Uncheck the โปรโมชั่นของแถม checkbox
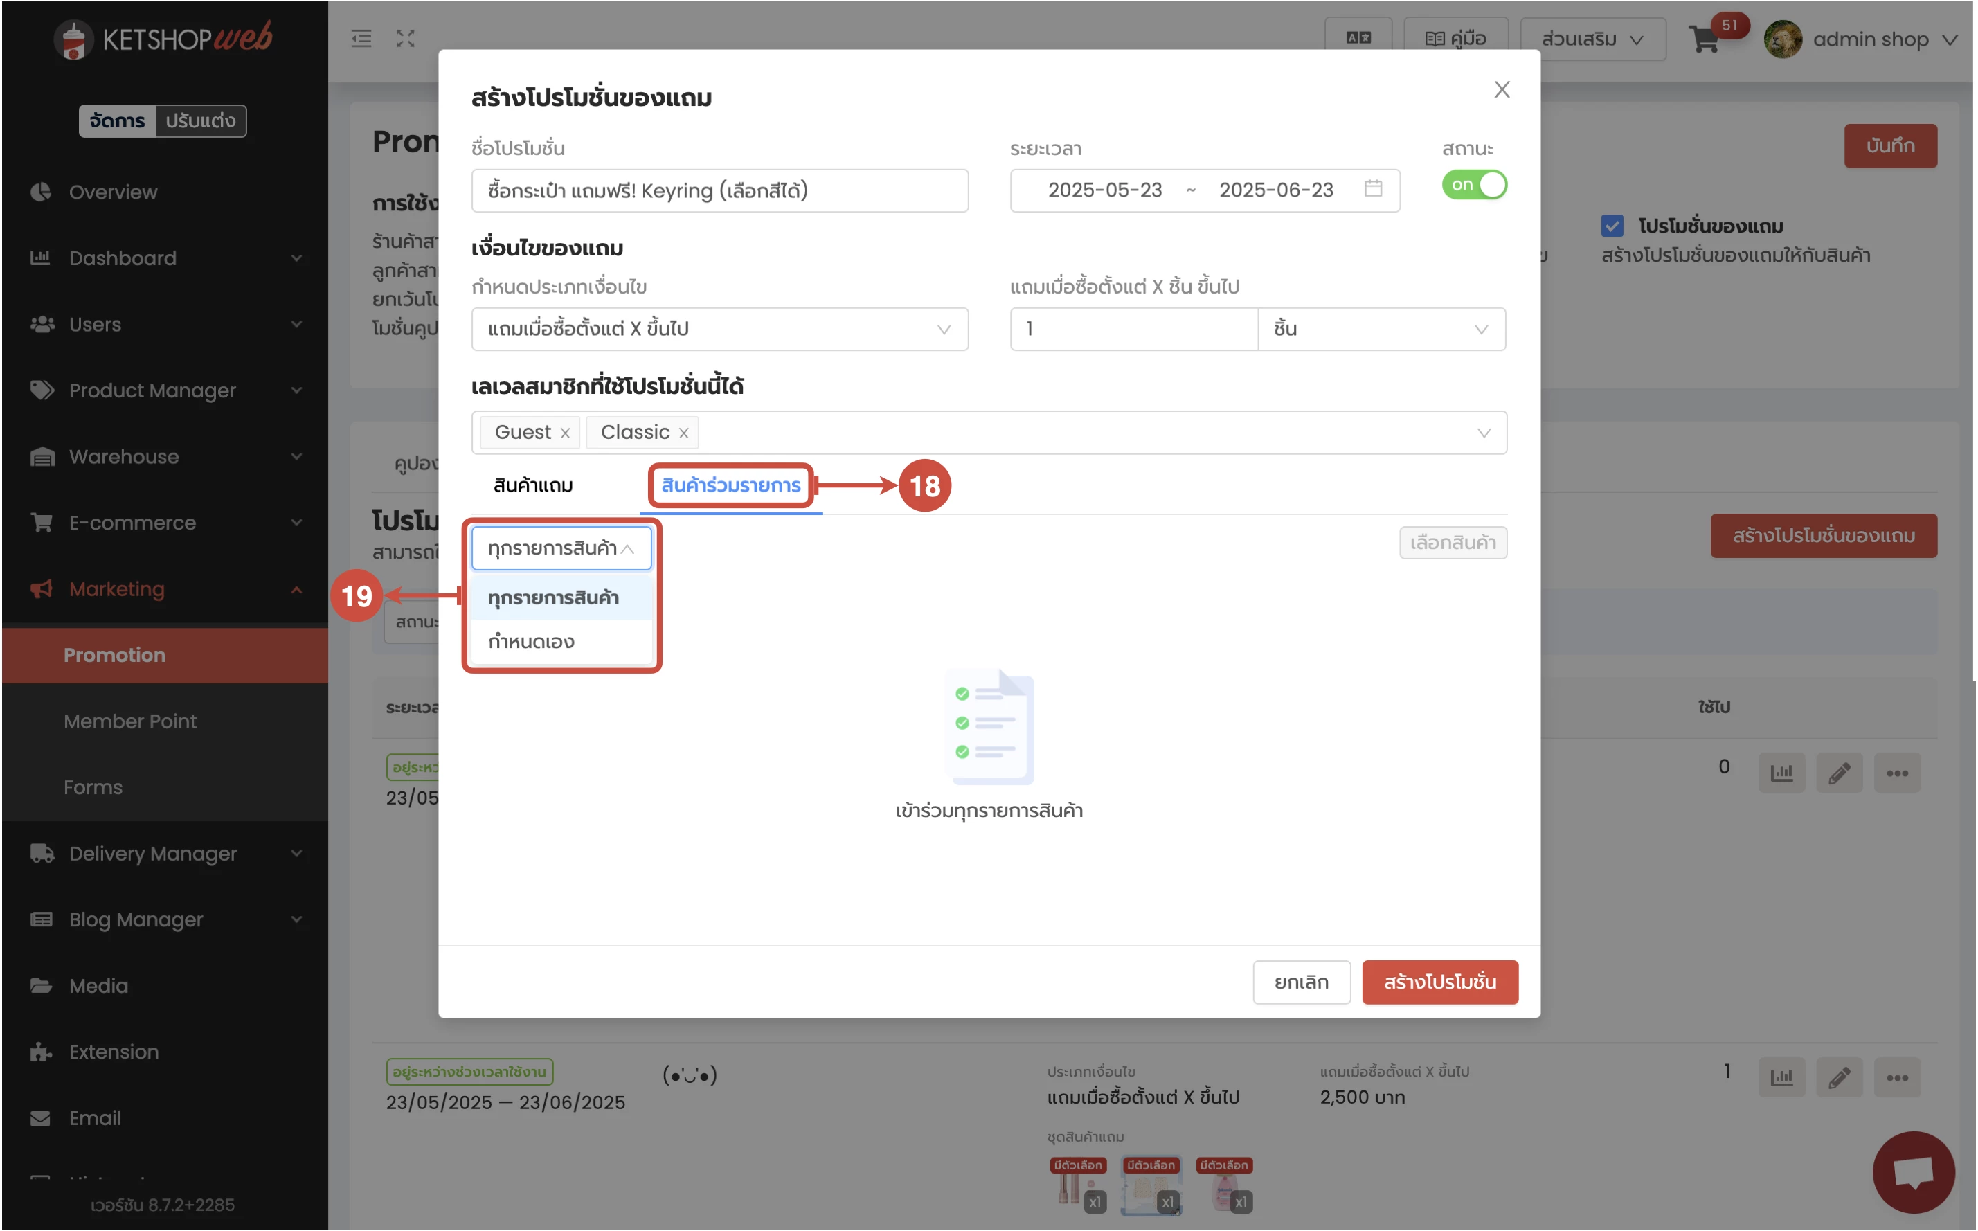The height and width of the screenshot is (1231, 1978). [x=1613, y=226]
